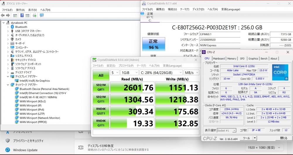
Task: Run the SEQ1M Q8T1 test button
Action: pos(101,87)
